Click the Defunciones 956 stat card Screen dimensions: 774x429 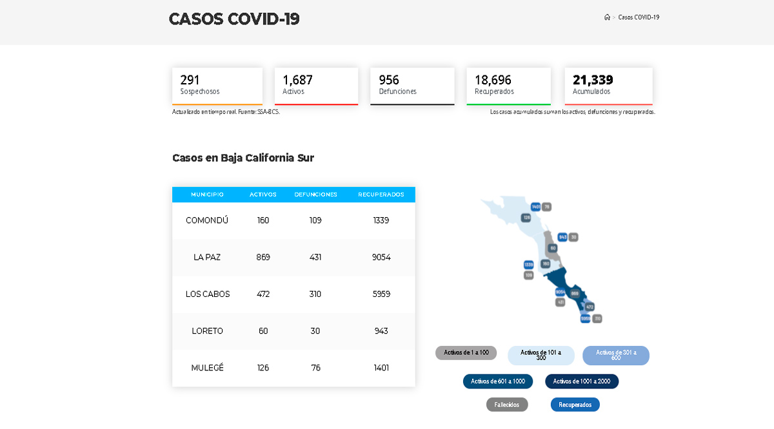pyautogui.click(x=412, y=86)
